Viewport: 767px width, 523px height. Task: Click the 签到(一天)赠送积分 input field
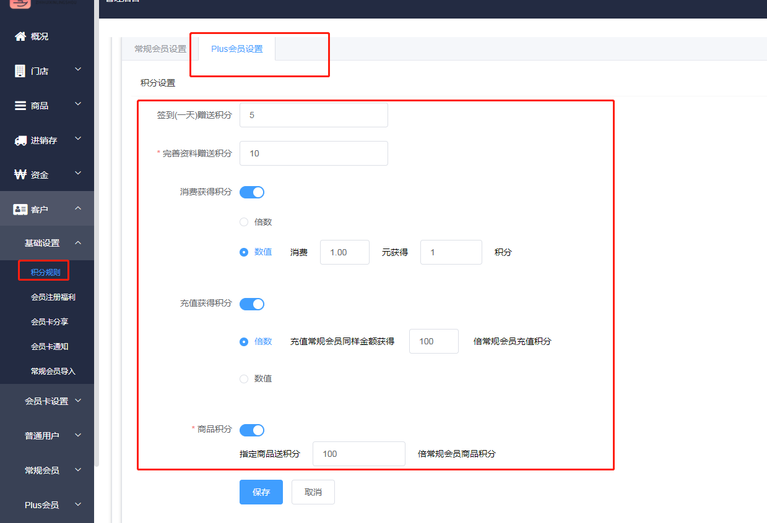pos(314,115)
